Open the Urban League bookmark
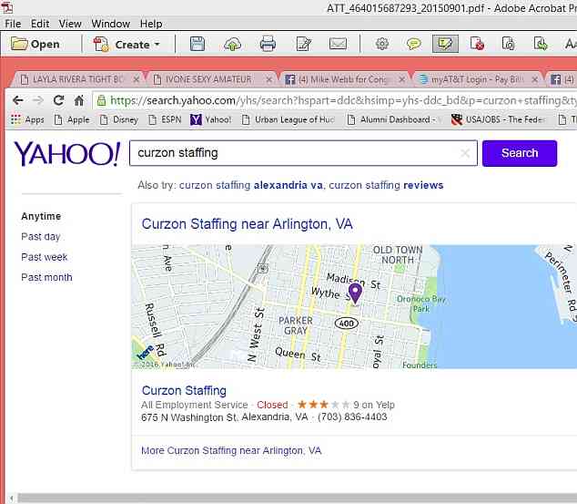577x504 pixels. click(x=288, y=119)
